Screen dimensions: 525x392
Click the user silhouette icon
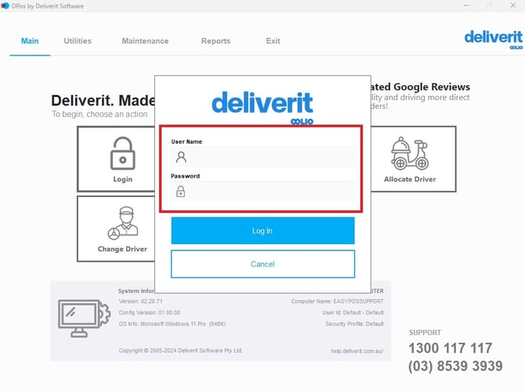pos(181,156)
